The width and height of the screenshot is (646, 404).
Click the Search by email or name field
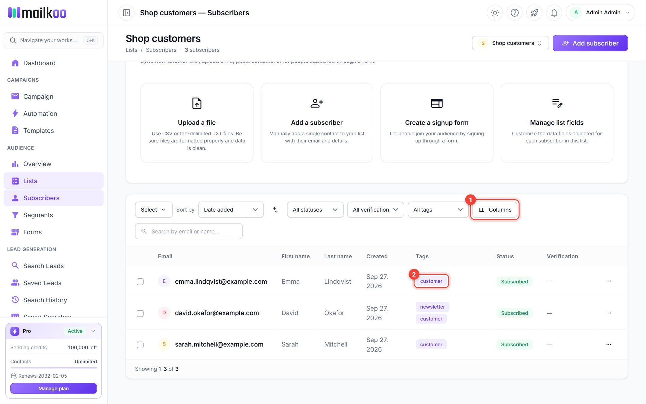189,231
